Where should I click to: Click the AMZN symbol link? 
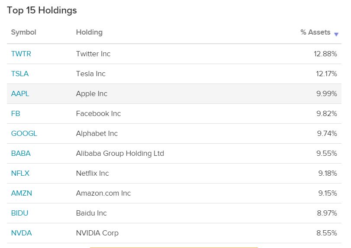click(x=21, y=193)
